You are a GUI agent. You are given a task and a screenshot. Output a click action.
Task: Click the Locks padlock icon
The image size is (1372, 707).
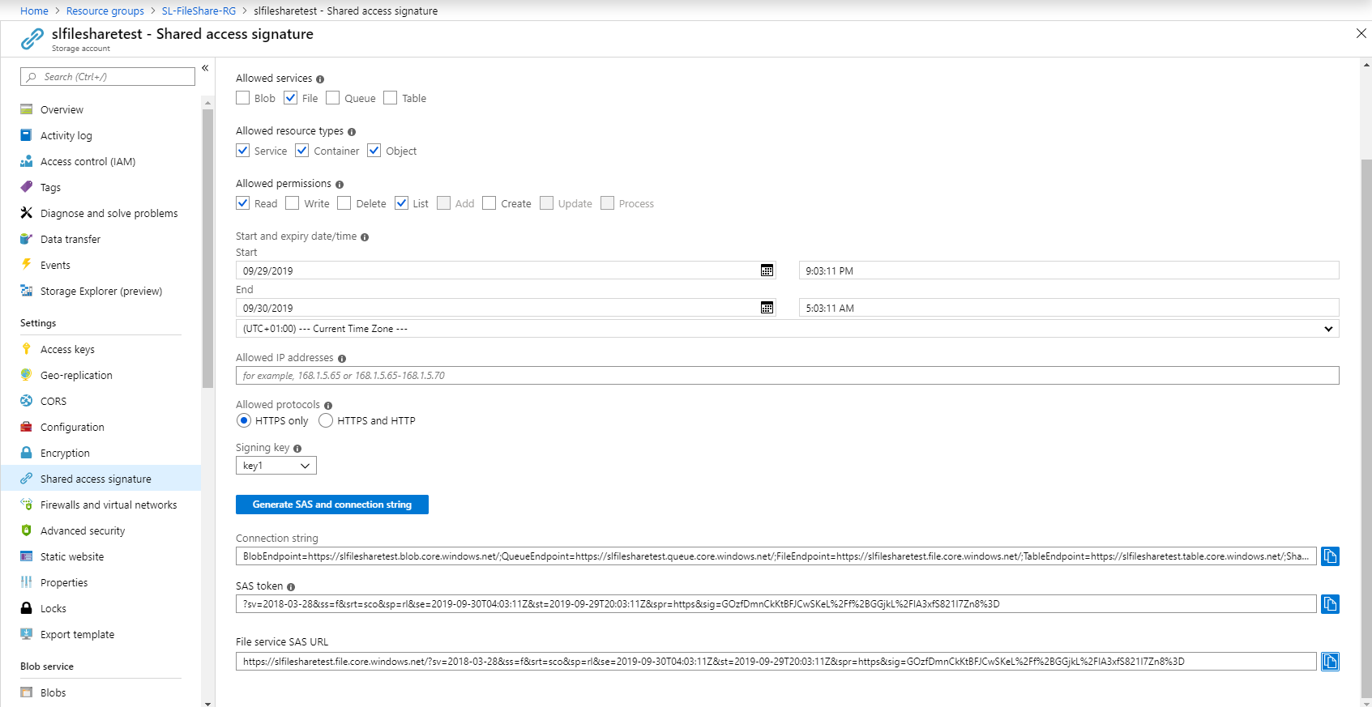coord(27,608)
